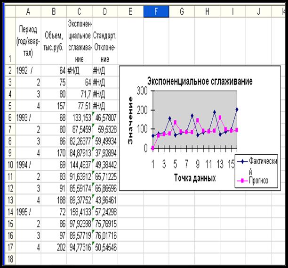Screen dimensions: 288x268
Task: Select column B header
Action: click(54, 12)
